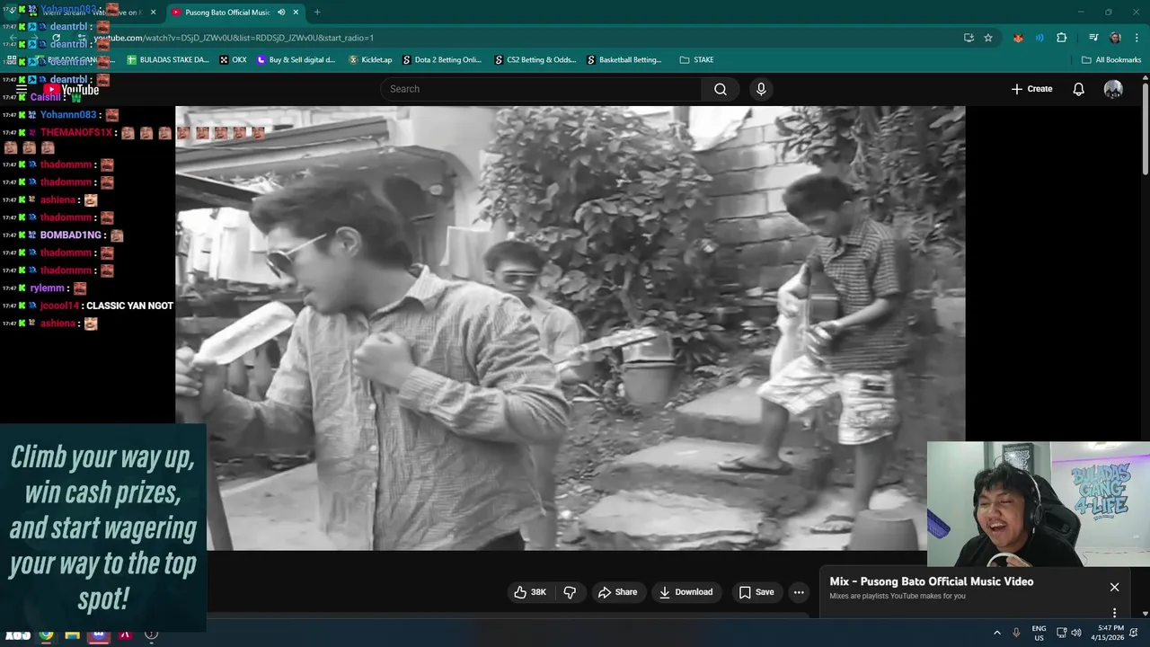Image resolution: width=1150 pixels, height=647 pixels.
Task: Download the video
Action: (x=686, y=592)
